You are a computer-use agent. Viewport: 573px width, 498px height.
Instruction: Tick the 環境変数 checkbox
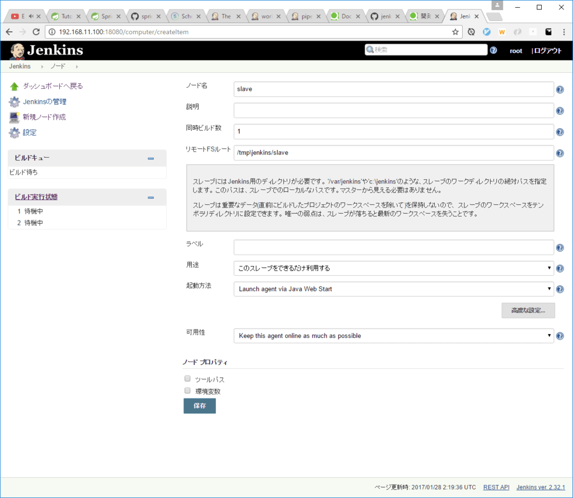[x=188, y=391]
